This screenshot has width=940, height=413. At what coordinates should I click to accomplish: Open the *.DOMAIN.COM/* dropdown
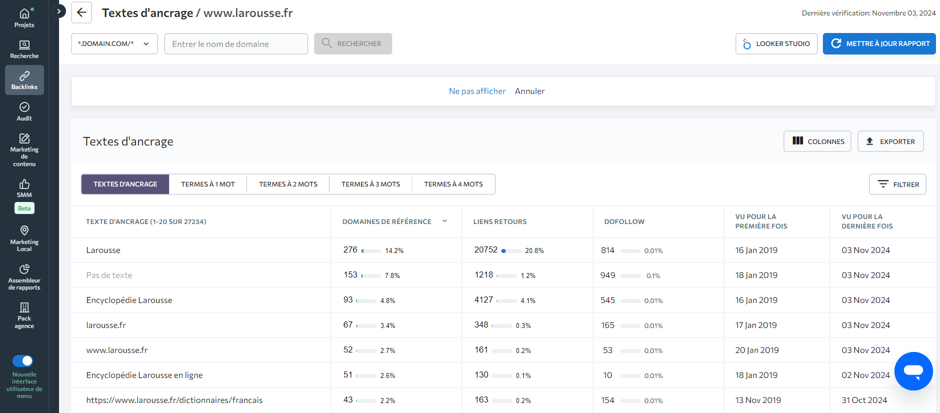tap(115, 43)
